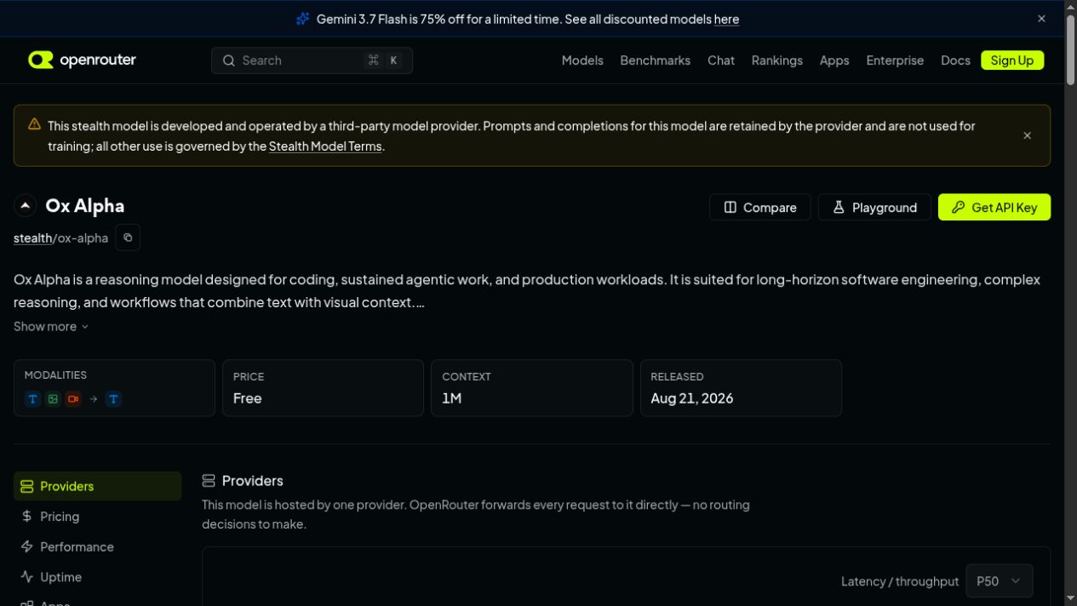The image size is (1077, 606).
Task: Click the search magnifier icon
Action: (x=229, y=60)
